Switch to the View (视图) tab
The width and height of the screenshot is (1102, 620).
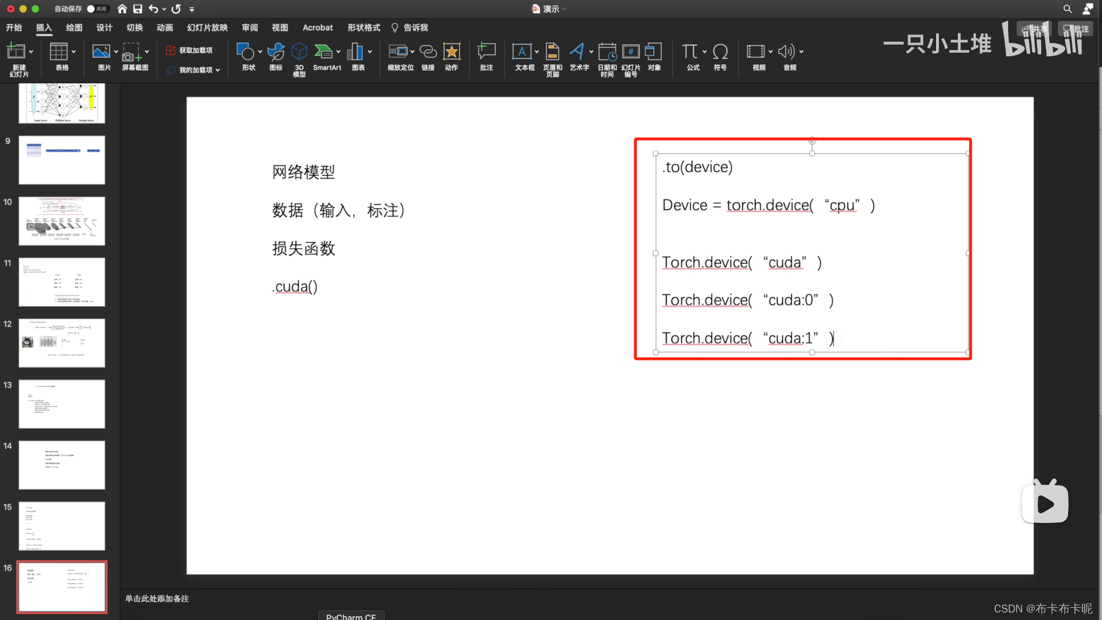click(280, 28)
